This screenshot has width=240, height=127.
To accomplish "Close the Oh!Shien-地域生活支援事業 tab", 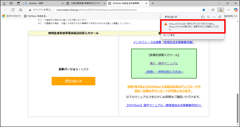I will [146, 3].
